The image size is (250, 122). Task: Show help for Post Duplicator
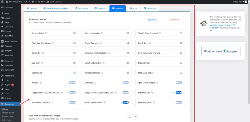click(x=154, y=103)
